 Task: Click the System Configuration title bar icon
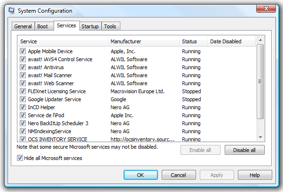(12, 11)
